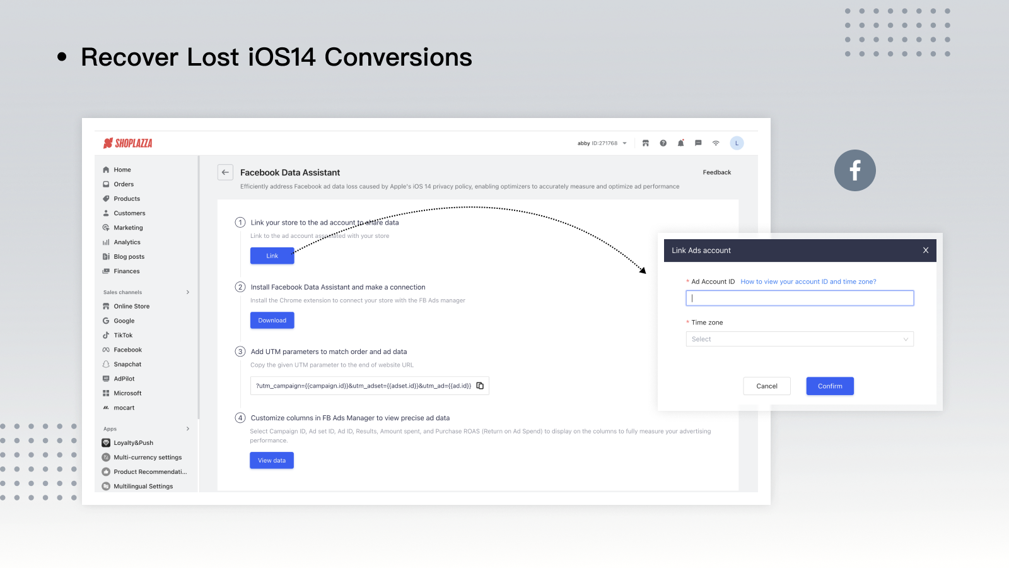This screenshot has width=1009, height=568.
Task: Click the sidebar scrollbar
Action: coord(199,287)
